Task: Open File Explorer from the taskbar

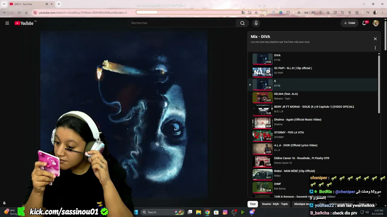Action: click(x=198, y=212)
